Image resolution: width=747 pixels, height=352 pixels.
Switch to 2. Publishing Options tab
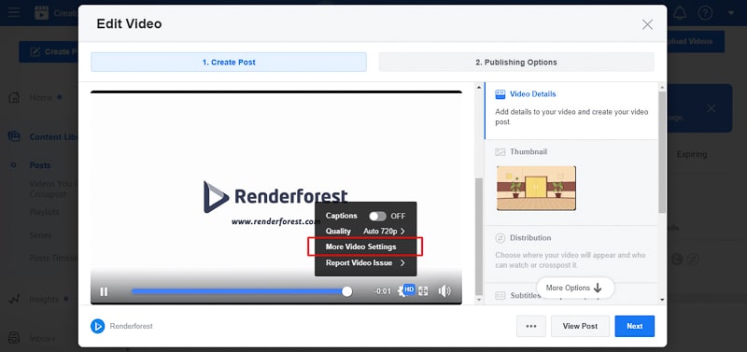pos(516,63)
